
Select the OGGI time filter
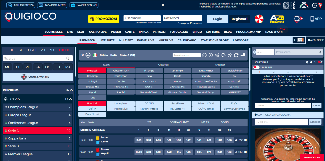pos(32,50)
